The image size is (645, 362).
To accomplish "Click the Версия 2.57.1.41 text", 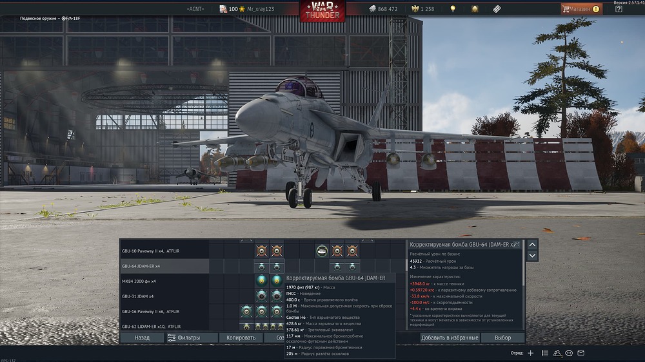I will pyautogui.click(x=628, y=3).
